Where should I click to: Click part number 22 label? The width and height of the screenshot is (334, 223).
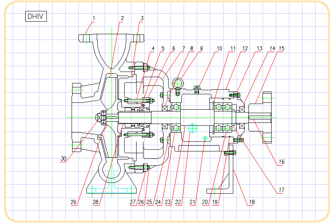tap(178, 202)
